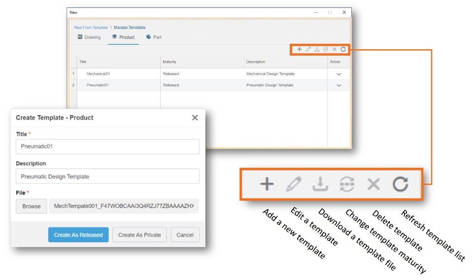The height and width of the screenshot is (280, 473).
Task: Select the Mechanical01 title cell
Action: point(119,74)
